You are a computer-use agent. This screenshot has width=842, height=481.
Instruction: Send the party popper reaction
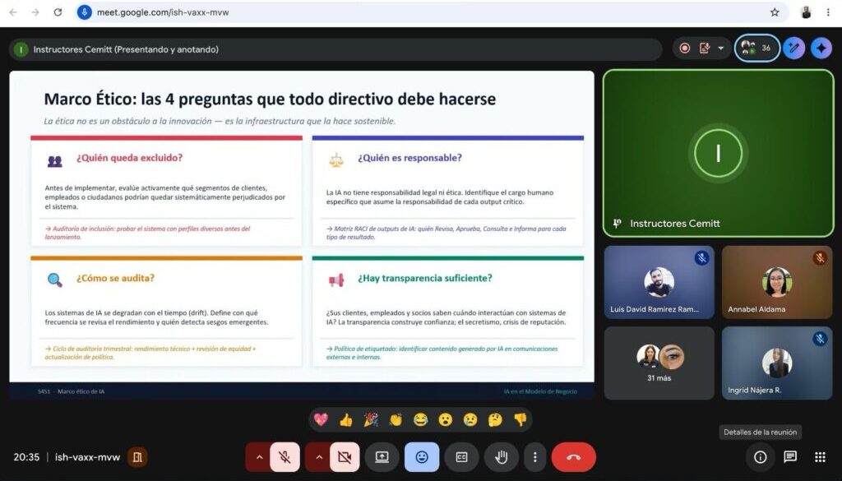(x=371, y=420)
